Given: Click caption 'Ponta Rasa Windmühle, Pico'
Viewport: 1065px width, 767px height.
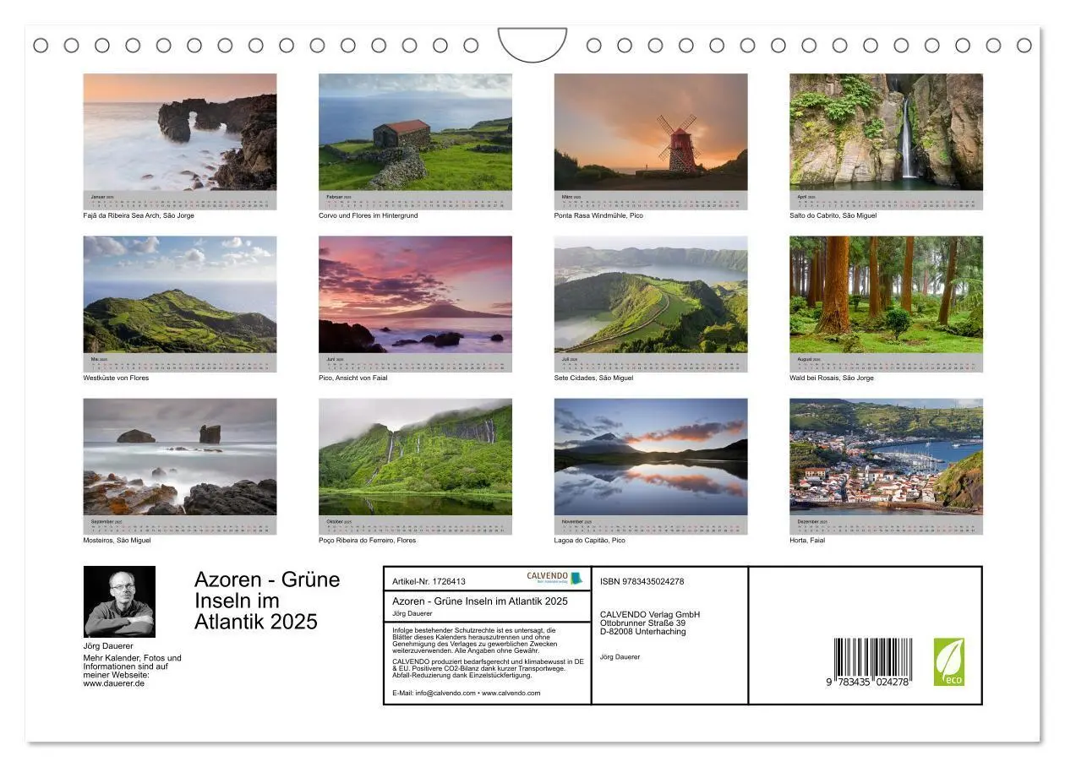Looking at the screenshot, I should [x=598, y=215].
